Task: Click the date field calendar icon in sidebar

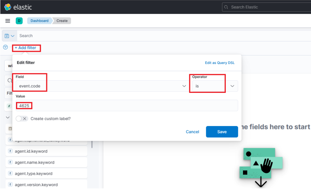Action: tap(10, 128)
